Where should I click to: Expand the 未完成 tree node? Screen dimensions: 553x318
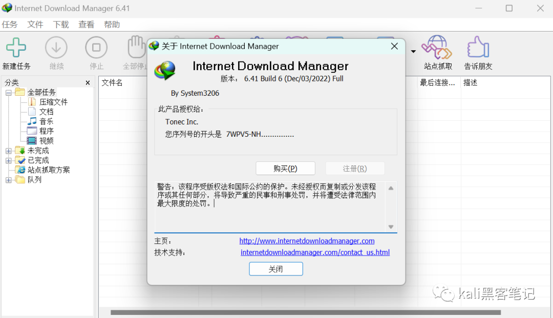(x=9, y=151)
